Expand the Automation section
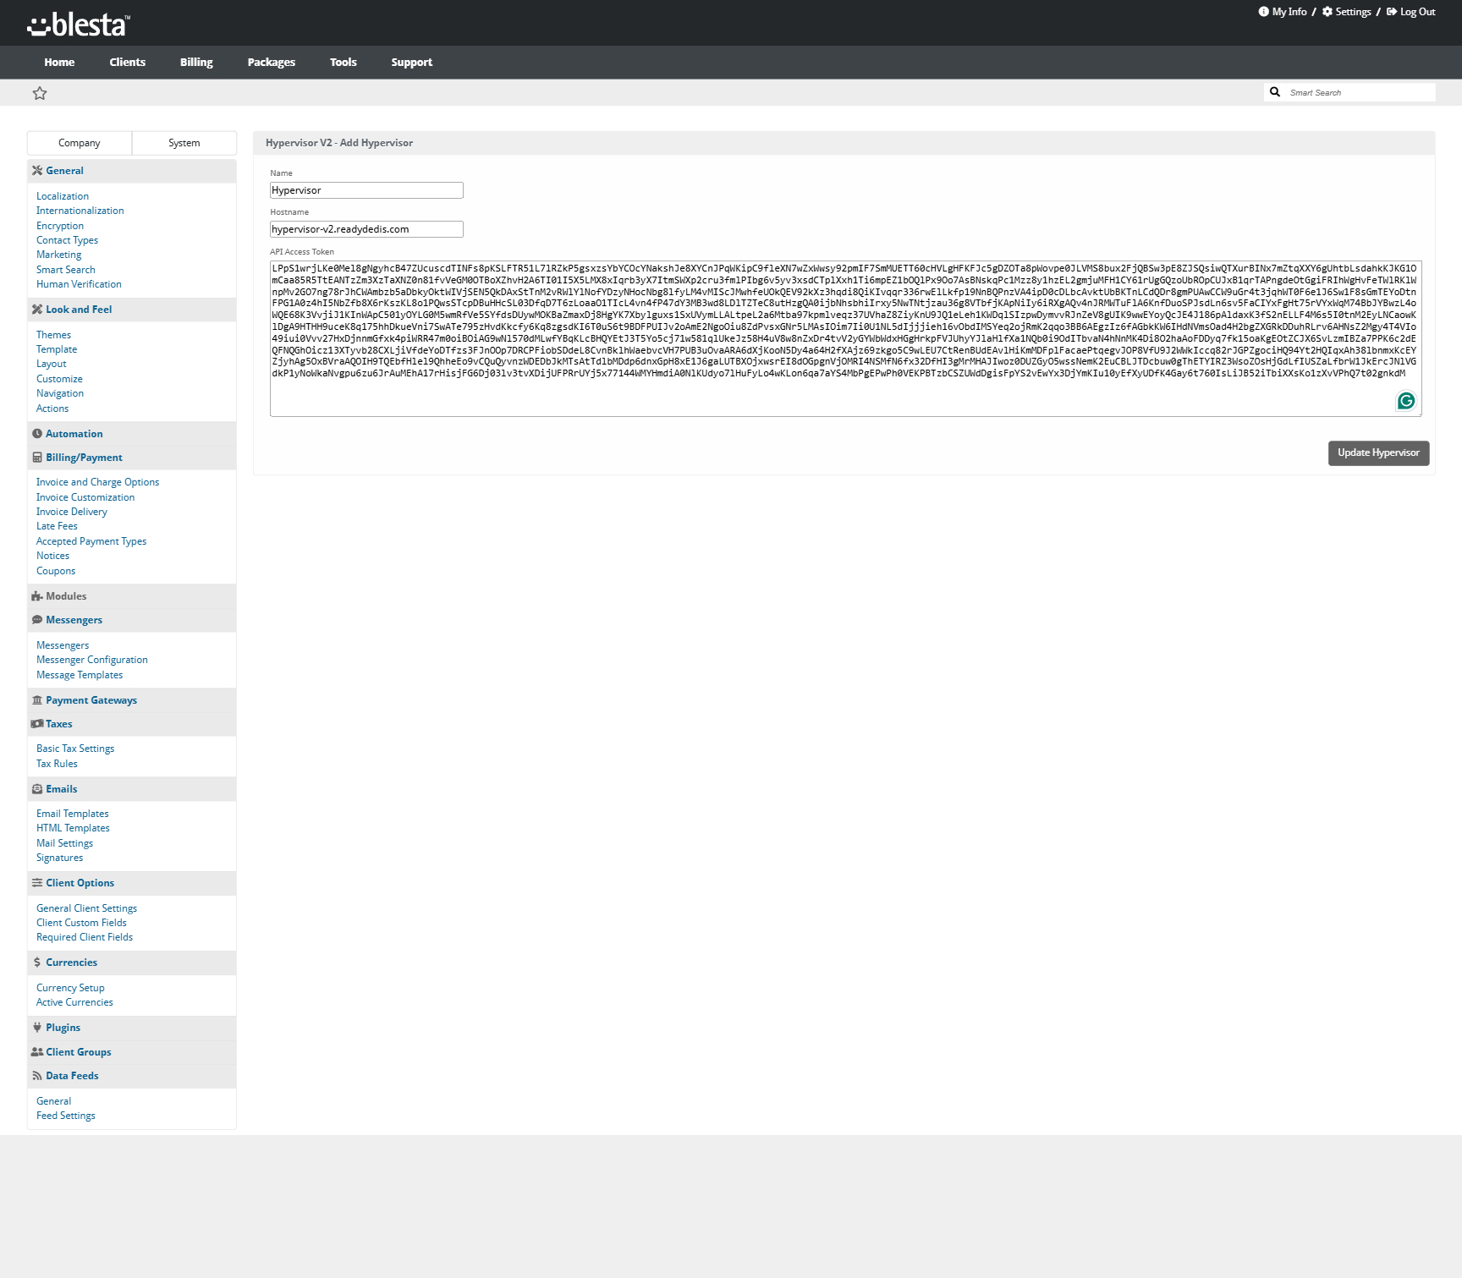This screenshot has width=1462, height=1278. click(74, 434)
